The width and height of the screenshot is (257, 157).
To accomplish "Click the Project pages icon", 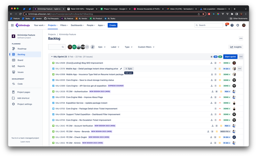I will tap(13, 92).
